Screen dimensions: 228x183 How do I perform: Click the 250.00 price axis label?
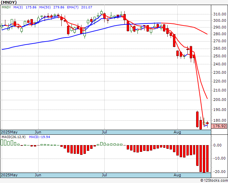[220, 56]
